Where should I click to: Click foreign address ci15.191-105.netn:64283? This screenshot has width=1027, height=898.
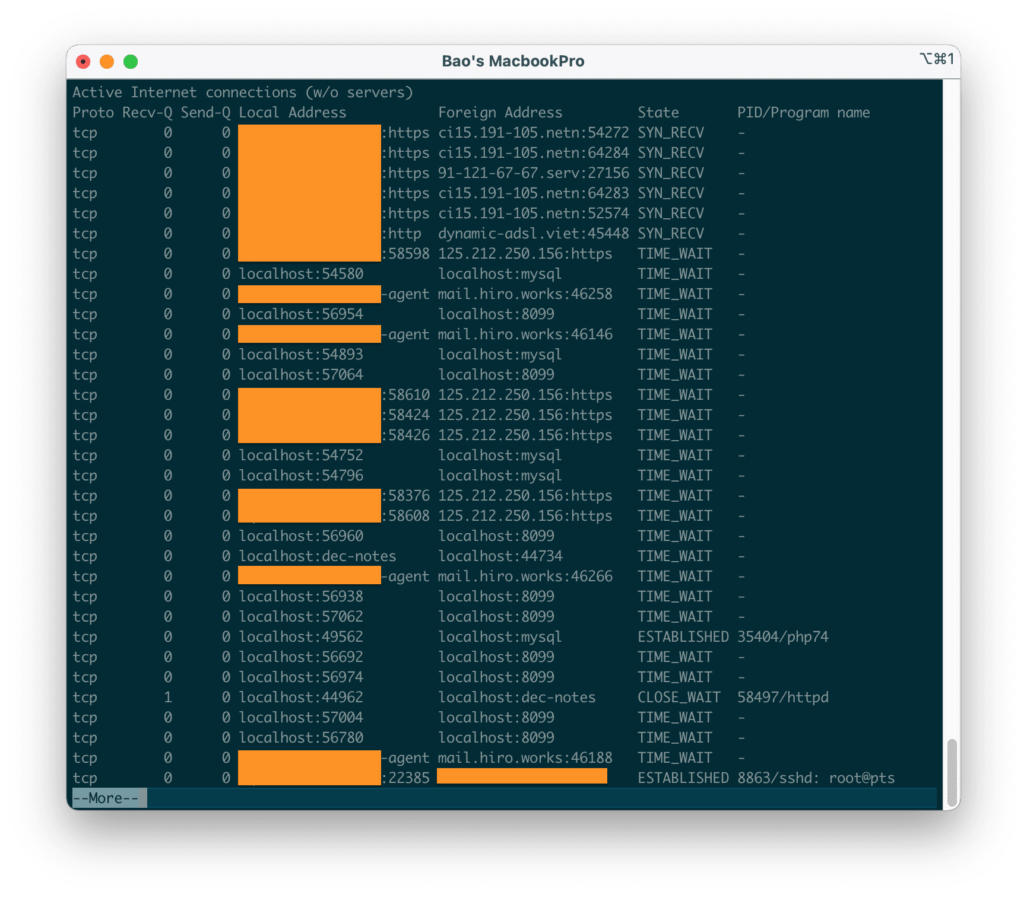point(534,193)
